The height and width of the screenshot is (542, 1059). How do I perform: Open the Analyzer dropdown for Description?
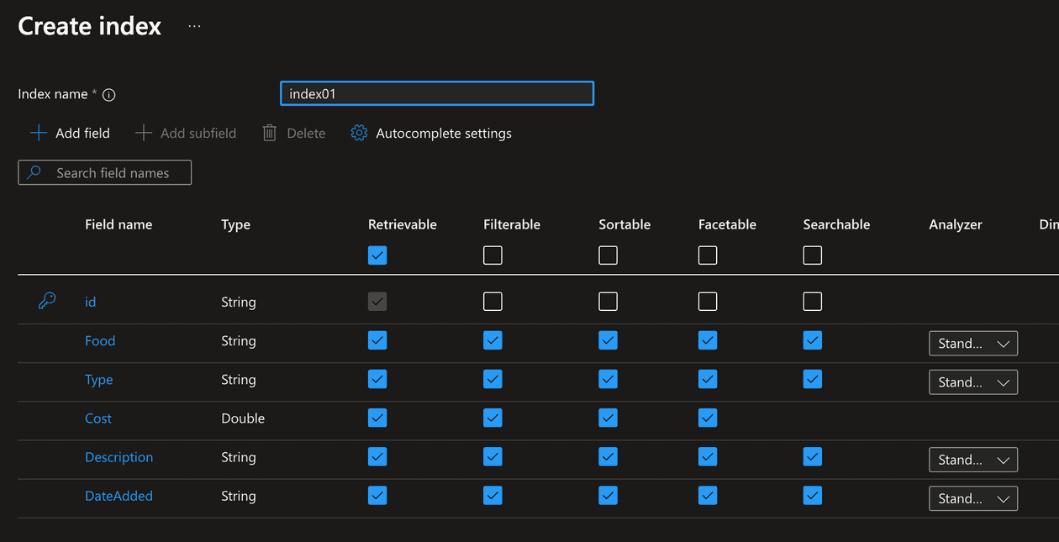(972, 460)
